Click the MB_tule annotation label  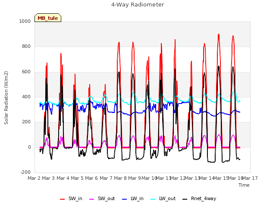[48, 18]
